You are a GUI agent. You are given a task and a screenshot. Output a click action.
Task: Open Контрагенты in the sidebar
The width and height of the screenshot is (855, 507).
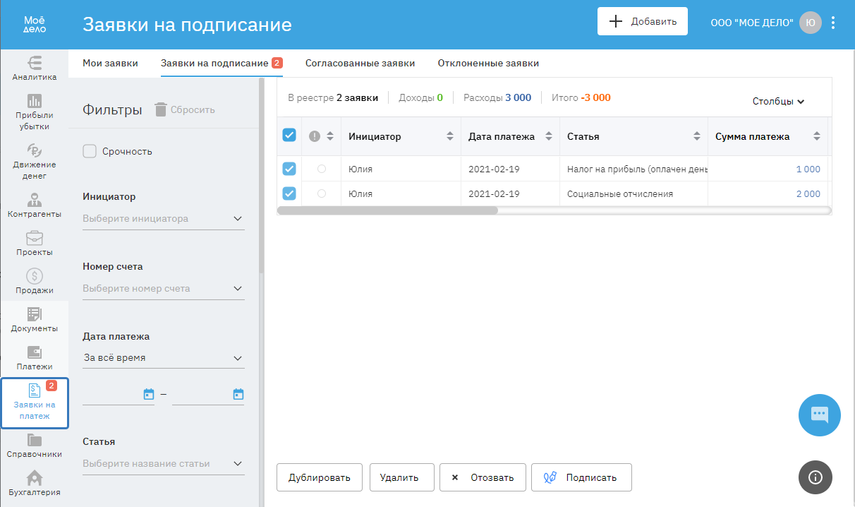point(34,205)
